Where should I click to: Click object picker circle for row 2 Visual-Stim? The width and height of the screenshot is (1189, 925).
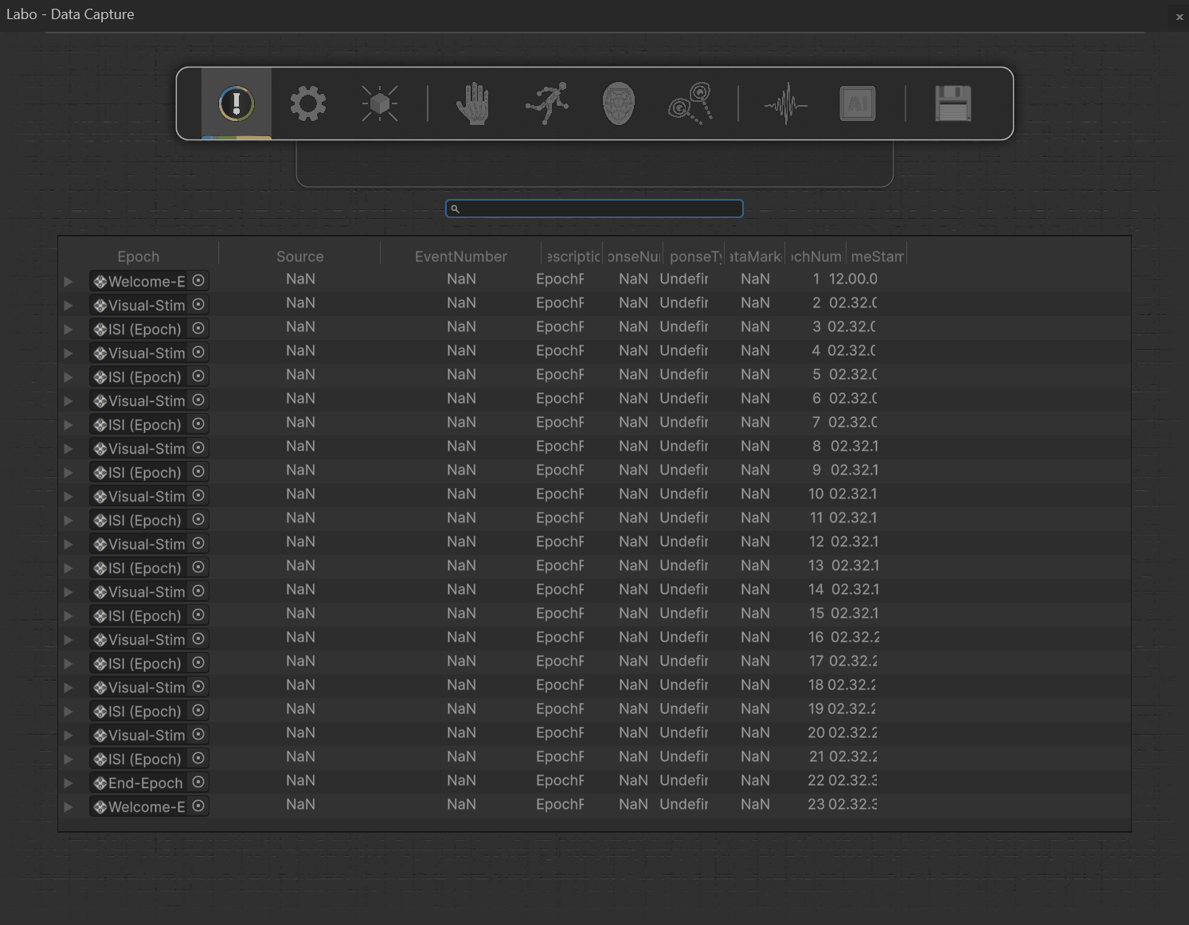[198, 304]
